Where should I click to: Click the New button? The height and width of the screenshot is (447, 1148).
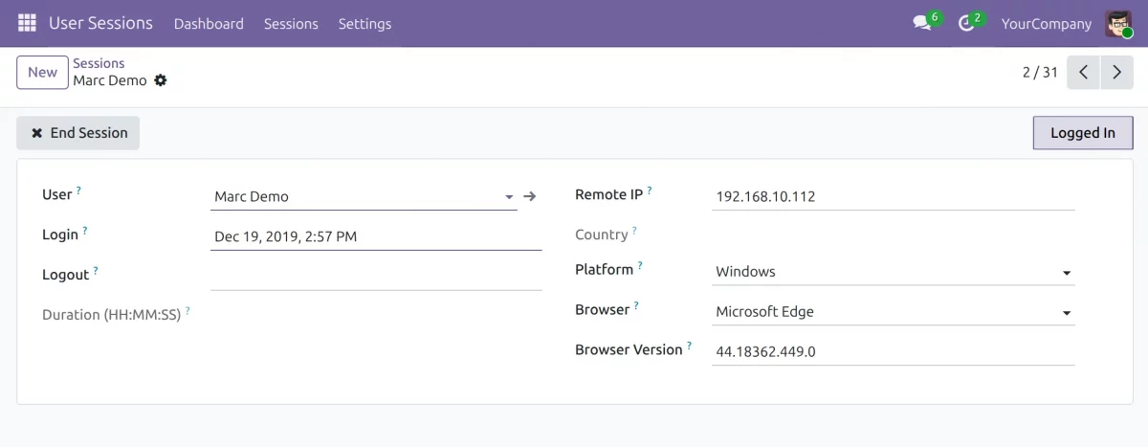pyautogui.click(x=42, y=72)
